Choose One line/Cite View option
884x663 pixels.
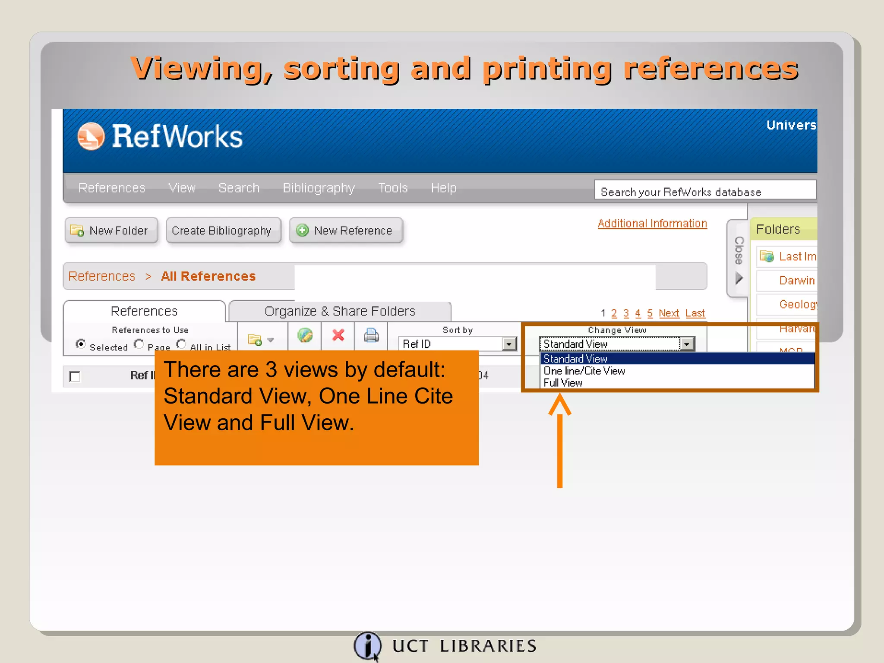pos(677,371)
